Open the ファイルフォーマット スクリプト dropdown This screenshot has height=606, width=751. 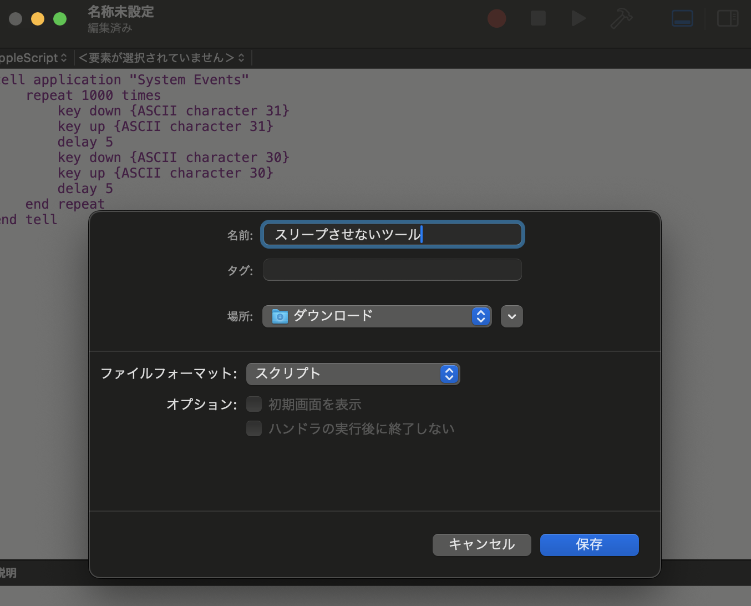click(x=353, y=374)
